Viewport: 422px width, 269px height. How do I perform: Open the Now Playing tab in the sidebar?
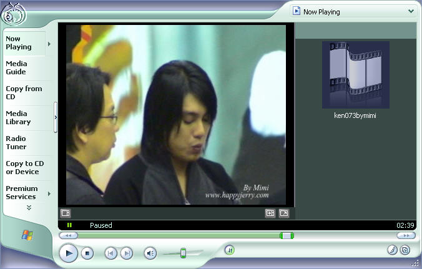(24, 43)
